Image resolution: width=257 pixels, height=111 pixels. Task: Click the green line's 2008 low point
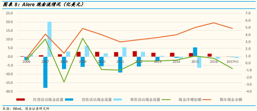click(x=64, y=82)
